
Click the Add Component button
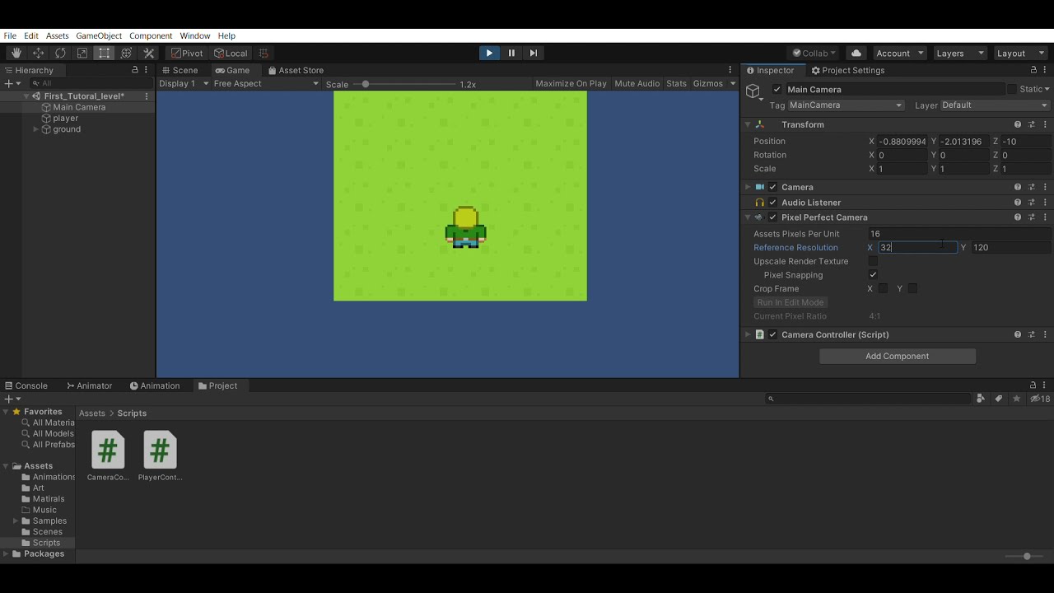[x=898, y=356]
